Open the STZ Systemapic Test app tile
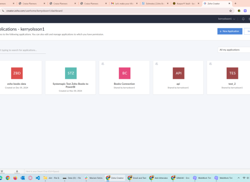Image resolution: width=250 pixels, height=182 pixels. [70, 73]
